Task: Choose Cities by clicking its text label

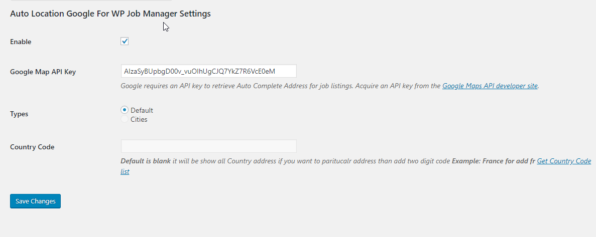Action: pos(139,119)
